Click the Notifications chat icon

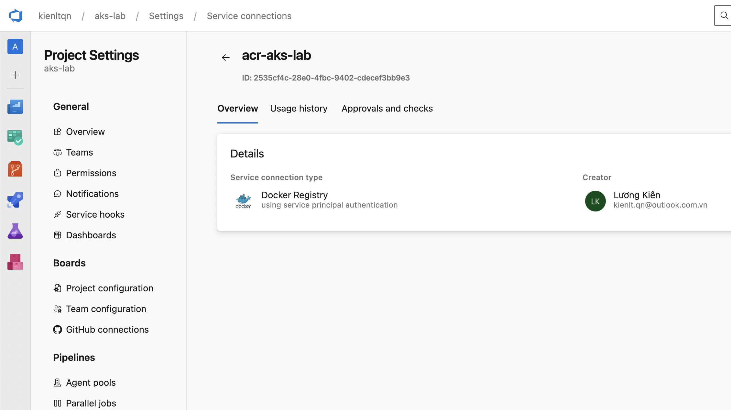(x=58, y=194)
